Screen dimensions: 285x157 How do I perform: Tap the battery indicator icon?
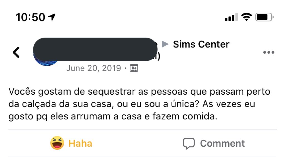pyautogui.click(x=264, y=17)
